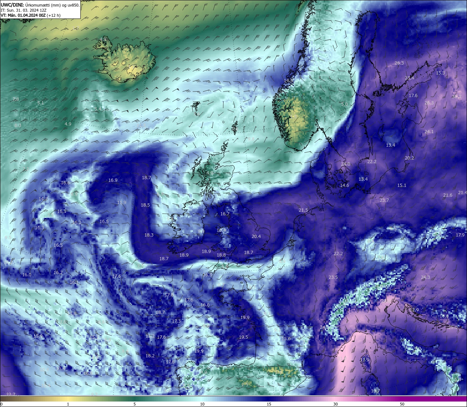467x407 pixels.
Task: Click the 7.8 value label
Action: click(x=16, y=99)
